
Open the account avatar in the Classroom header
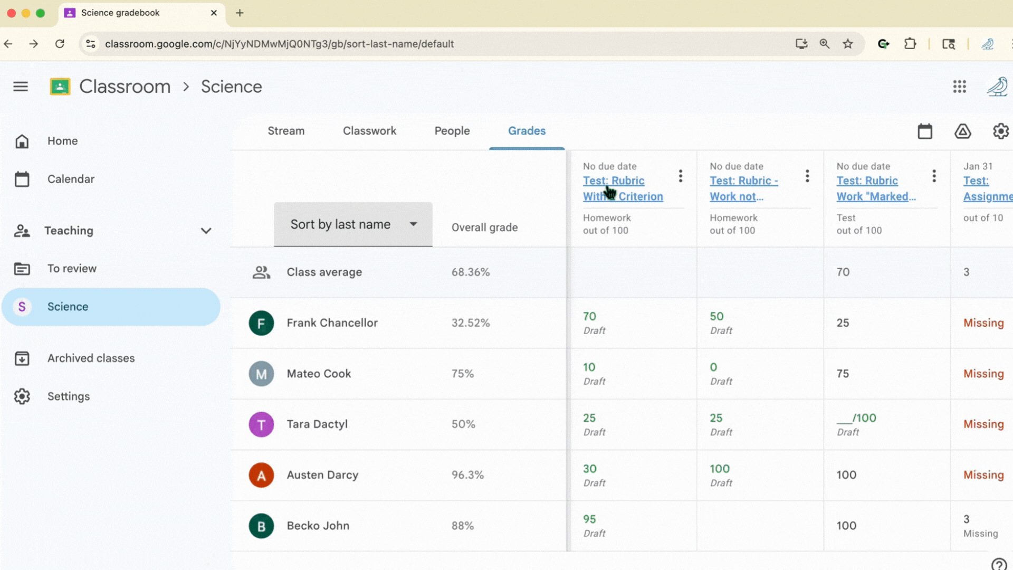[x=997, y=87]
